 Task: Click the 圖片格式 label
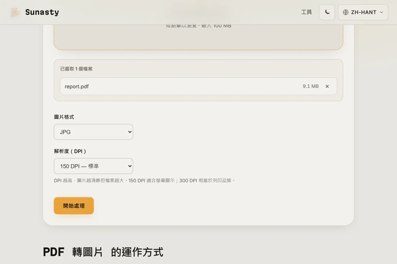[x=64, y=117]
